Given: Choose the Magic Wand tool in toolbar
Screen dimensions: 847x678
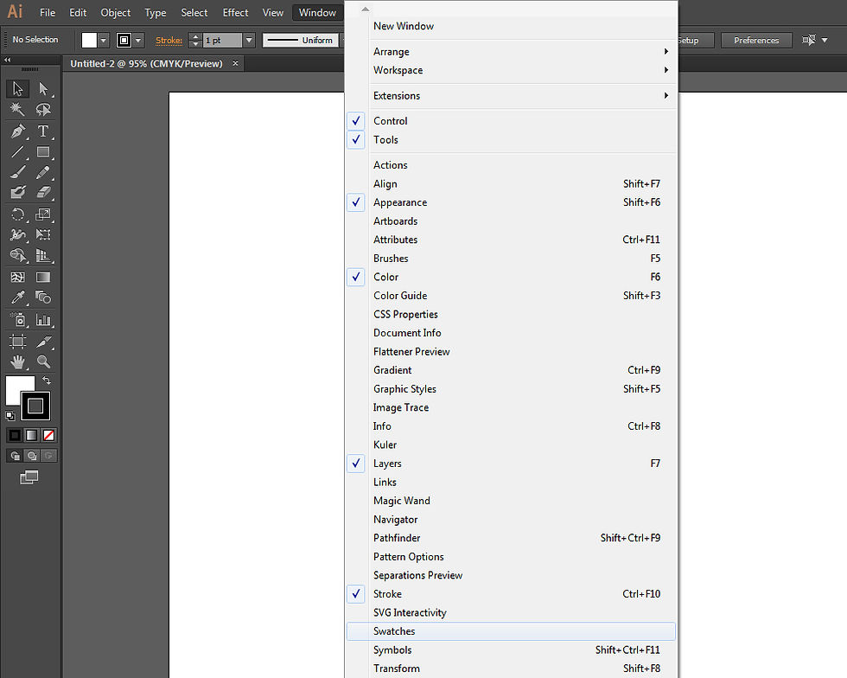Looking at the screenshot, I should point(17,110).
